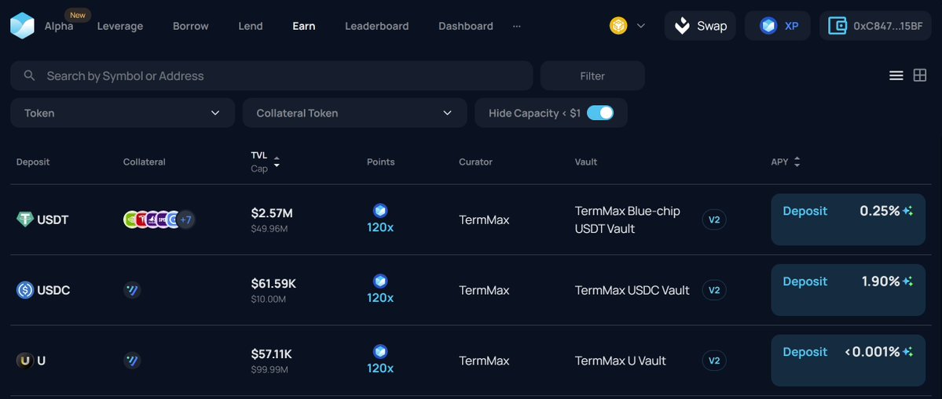Expand the network chevron next to BNB icon
This screenshot has width=942, height=399.
tap(641, 26)
